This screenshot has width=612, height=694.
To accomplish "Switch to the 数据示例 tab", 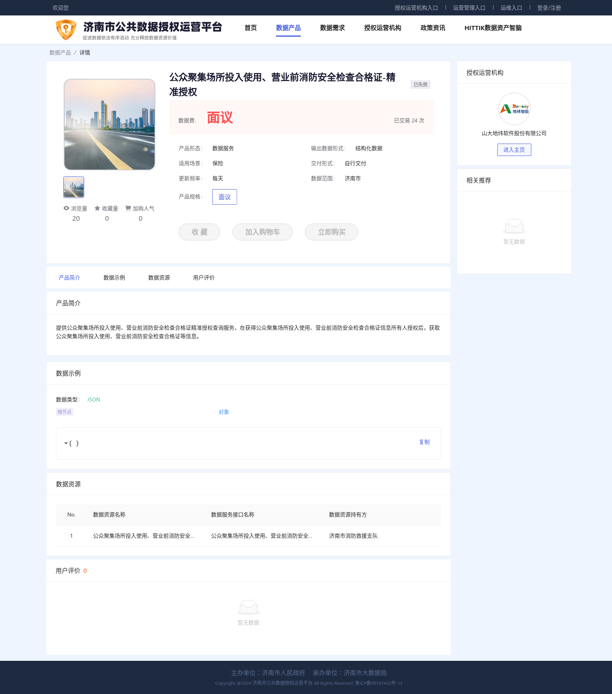I will [114, 278].
